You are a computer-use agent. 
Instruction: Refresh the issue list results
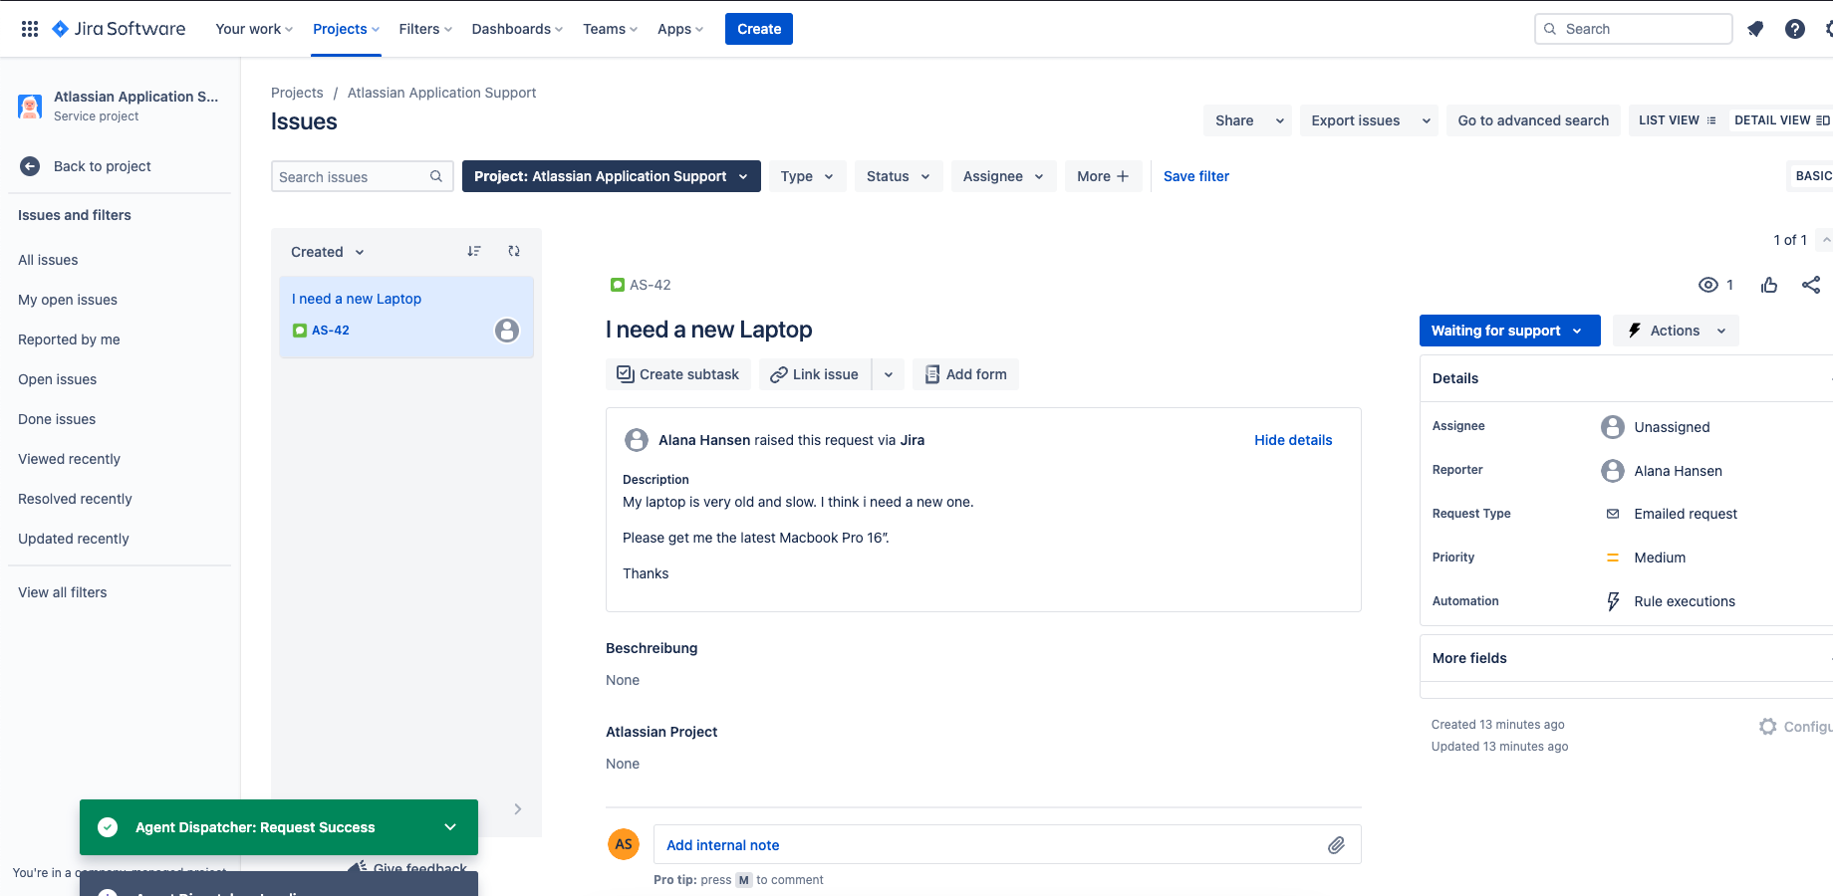click(514, 251)
